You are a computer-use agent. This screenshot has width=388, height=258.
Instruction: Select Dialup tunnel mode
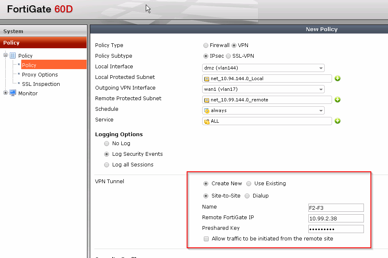[247, 196]
